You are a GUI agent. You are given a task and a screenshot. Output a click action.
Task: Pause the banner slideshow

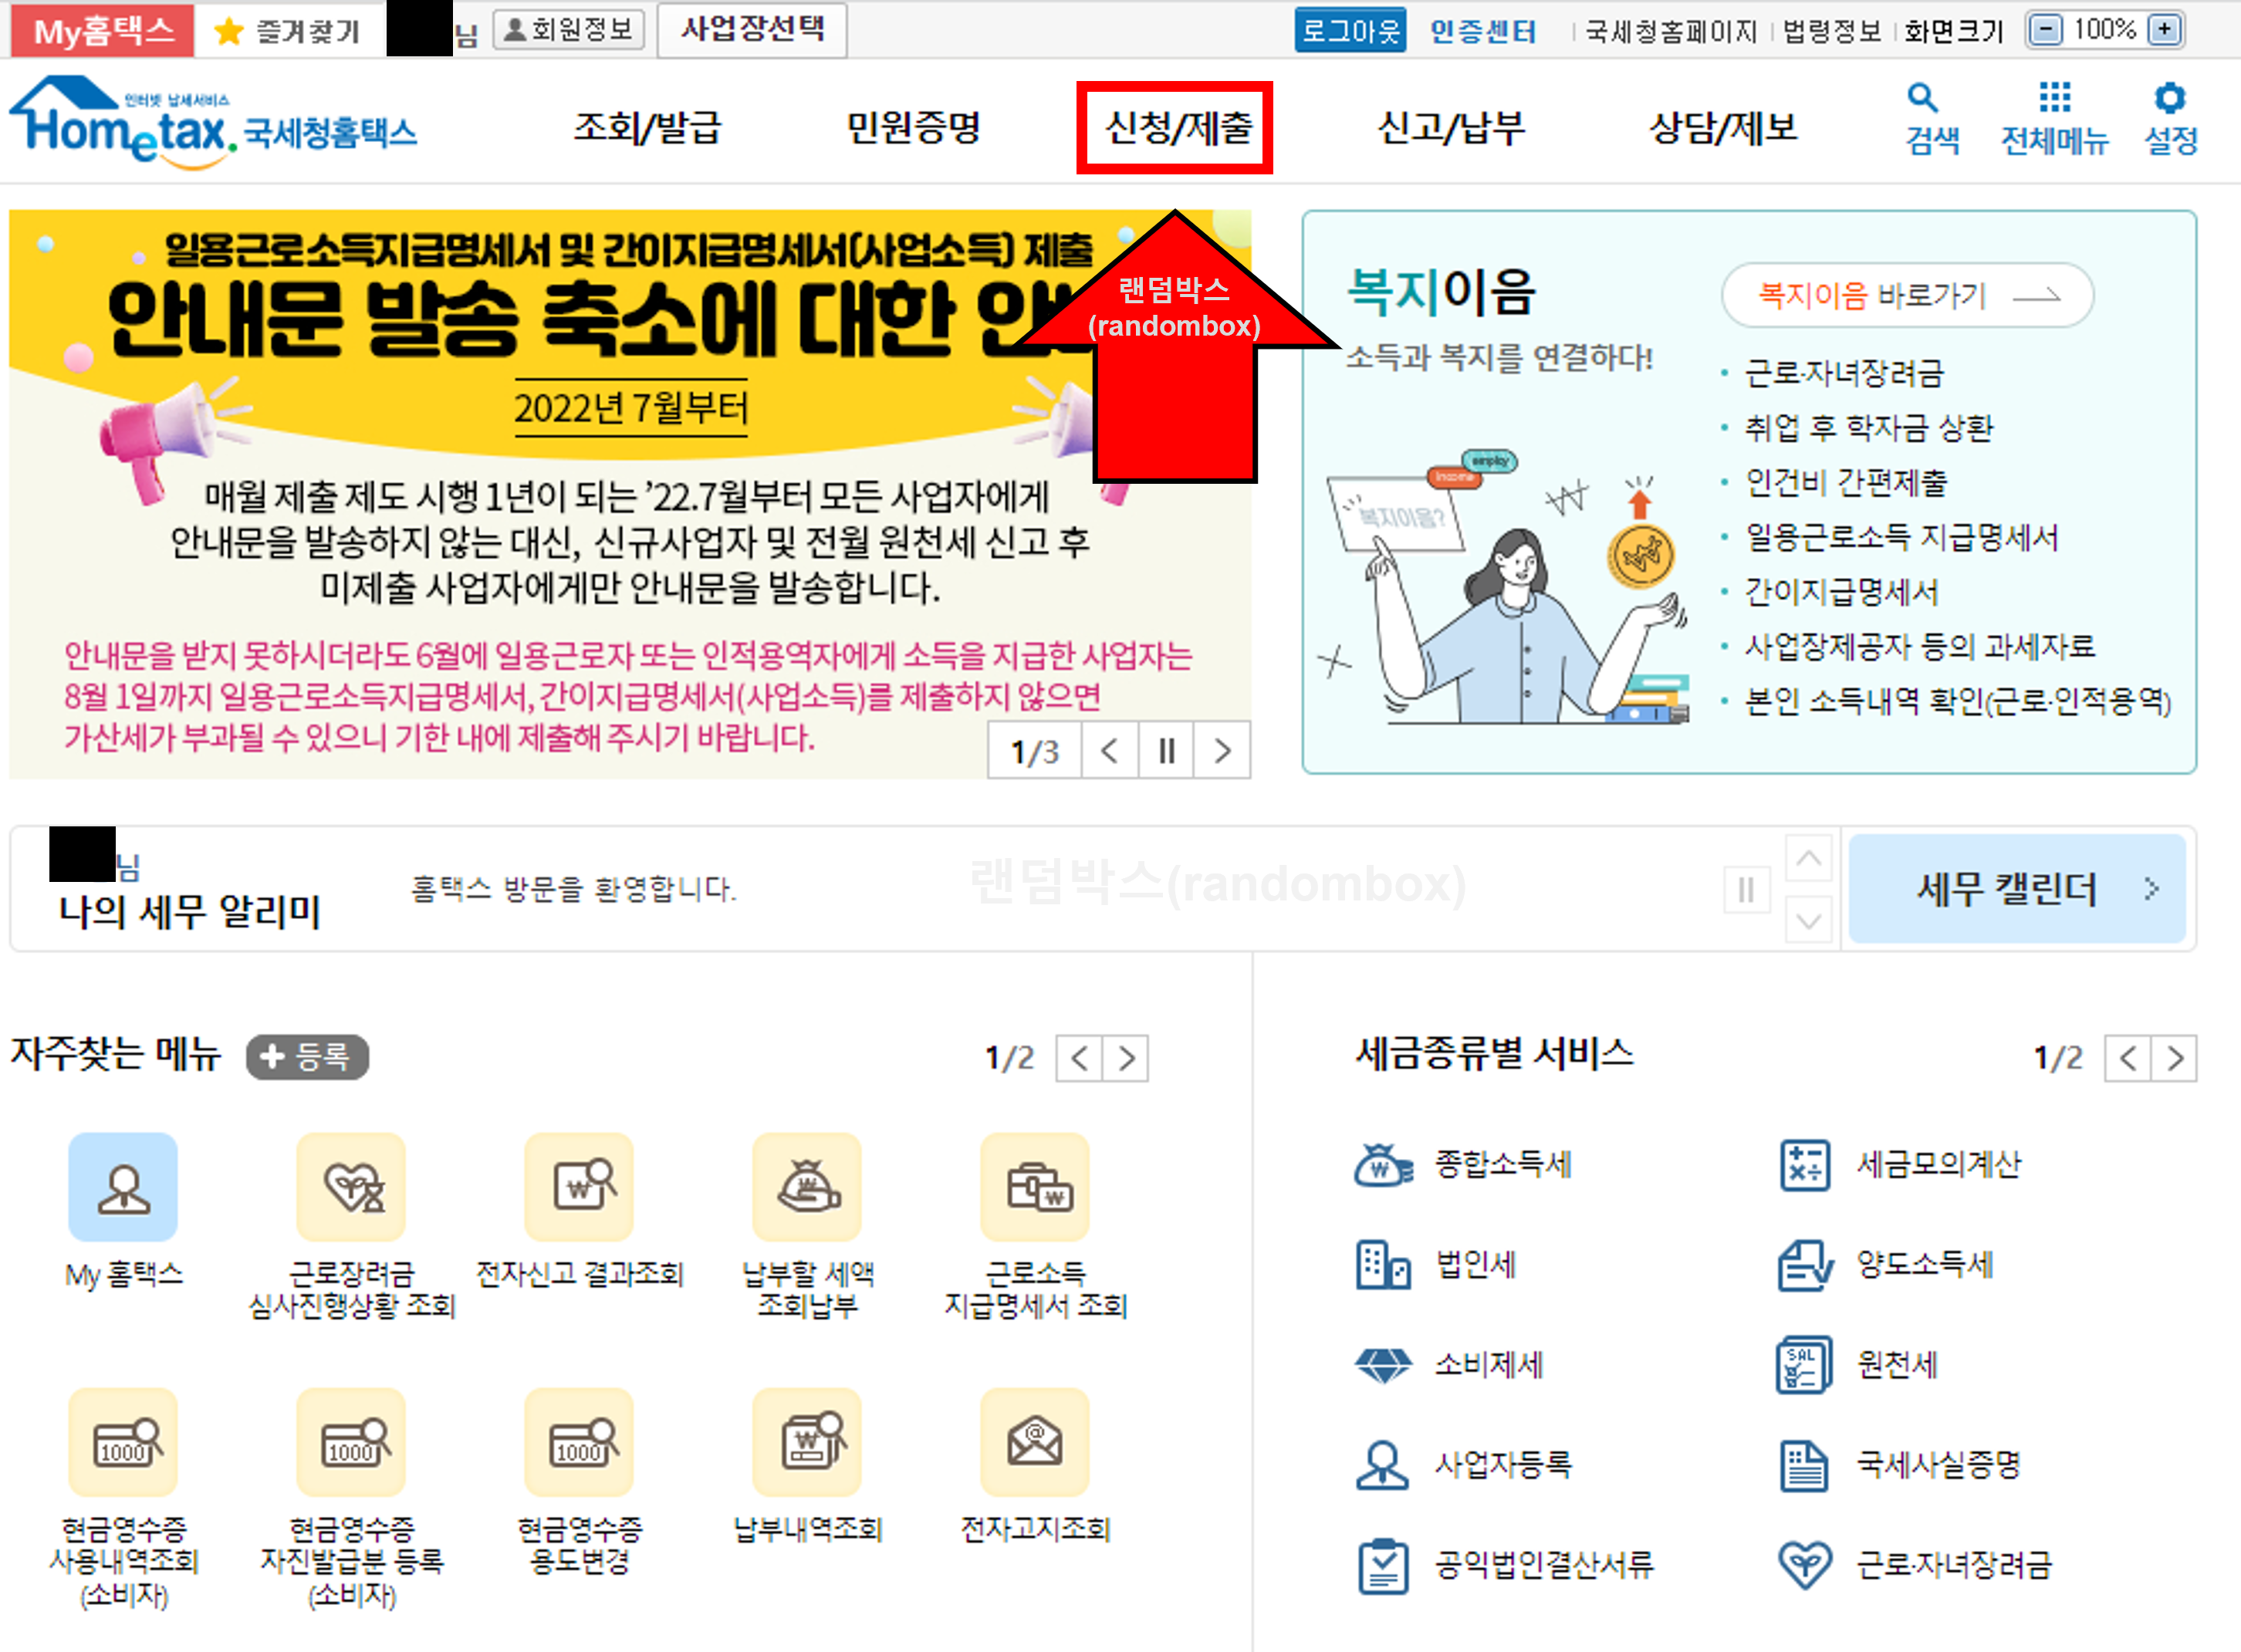1166,750
